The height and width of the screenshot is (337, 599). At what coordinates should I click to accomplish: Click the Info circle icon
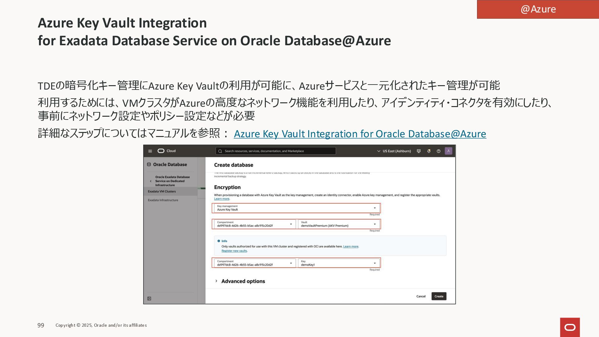point(219,241)
